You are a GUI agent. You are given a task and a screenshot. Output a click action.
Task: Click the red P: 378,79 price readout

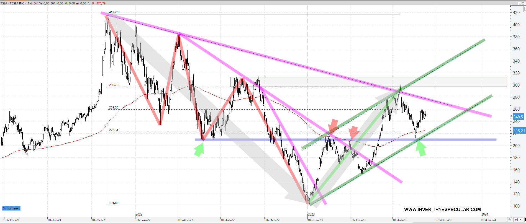[99, 3]
